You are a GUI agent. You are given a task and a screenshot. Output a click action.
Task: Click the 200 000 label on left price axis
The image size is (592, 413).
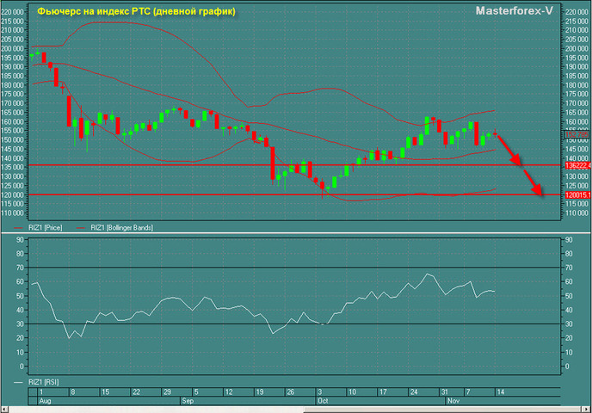pos(13,48)
